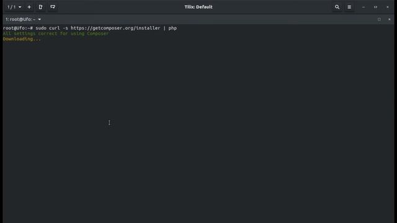
Task: Close the root@Ufo terminal pane
Action: click(390, 19)
